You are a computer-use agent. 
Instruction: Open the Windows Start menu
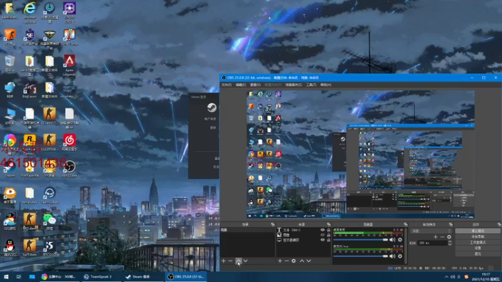pyautogui.click(x=6, y=277)
